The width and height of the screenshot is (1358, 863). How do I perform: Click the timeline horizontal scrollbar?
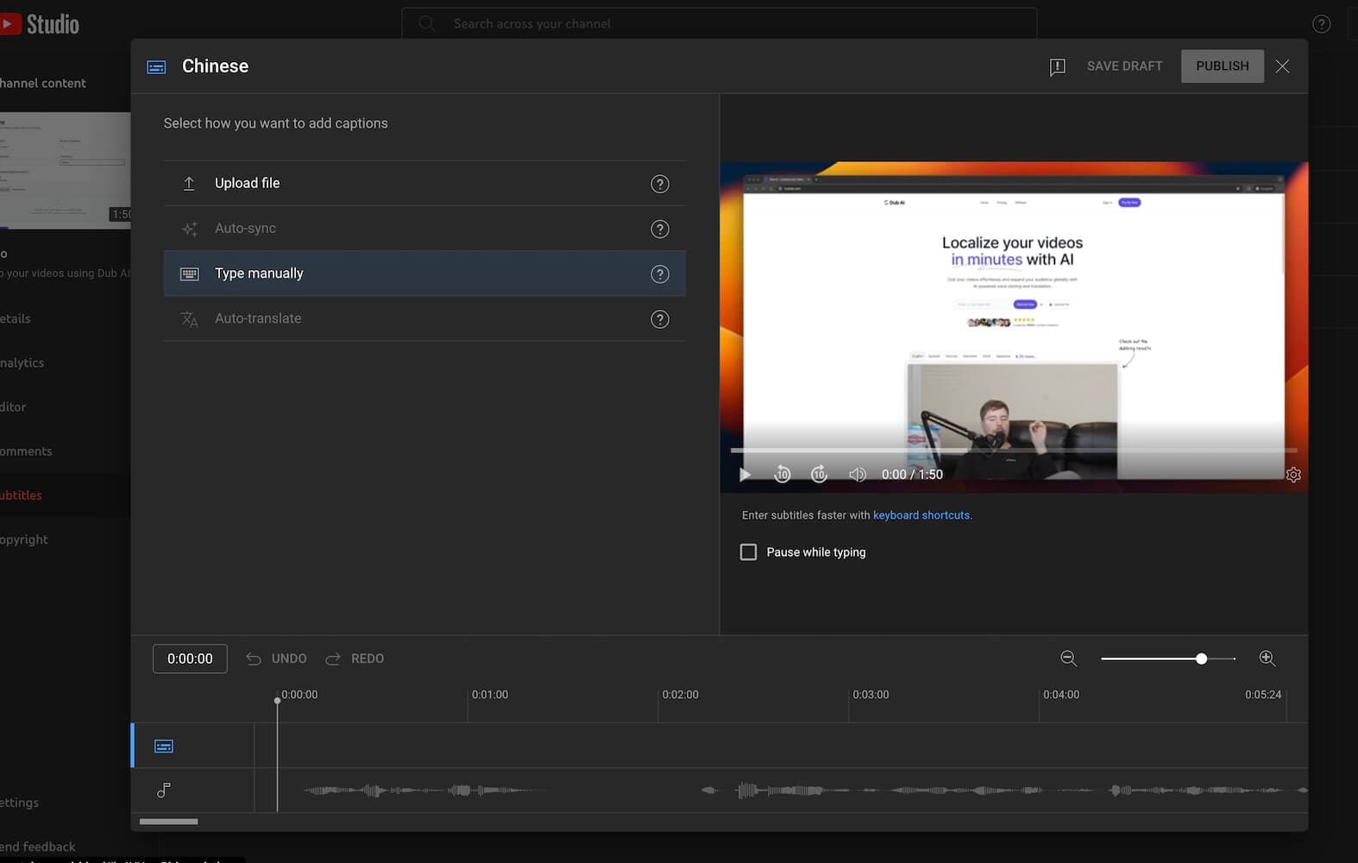point(168,822)
